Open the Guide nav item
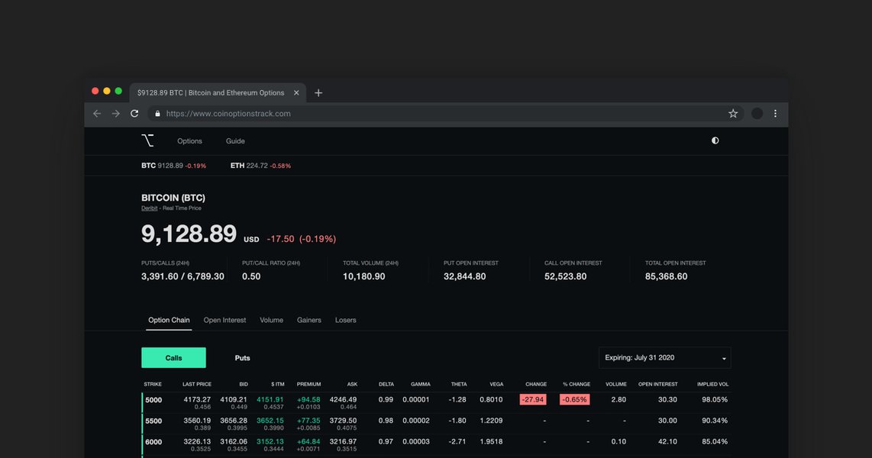Viewport: 872px width, 458px height. coord(235,141)
